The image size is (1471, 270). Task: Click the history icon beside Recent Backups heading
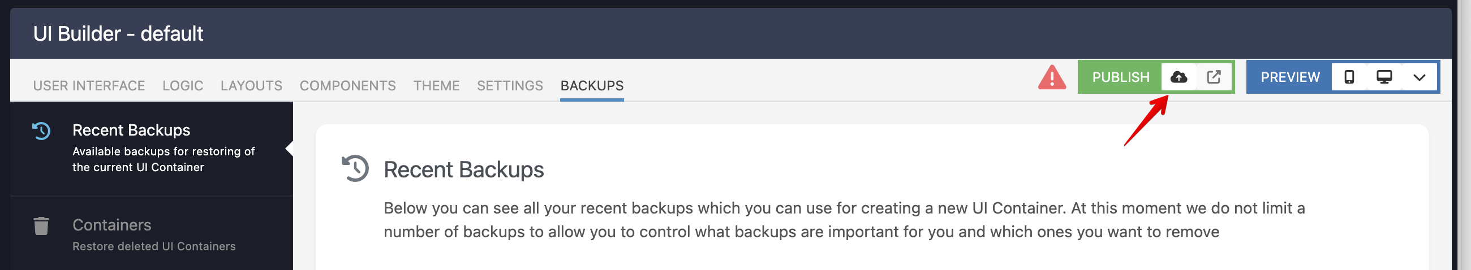pyautogui.click(x=355, y=168)
